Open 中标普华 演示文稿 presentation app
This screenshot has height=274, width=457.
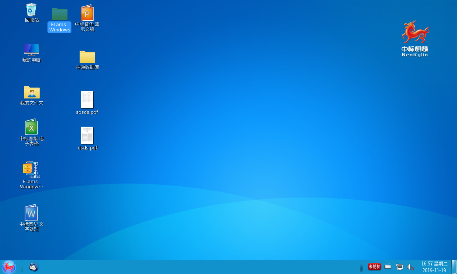pyautogui.click(x=87, y=14)
